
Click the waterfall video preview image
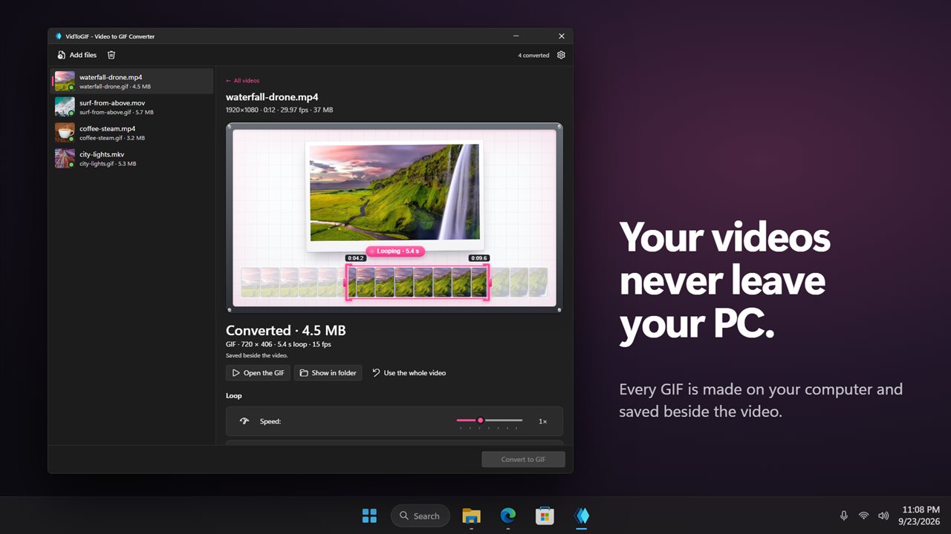tap(395, 193)
